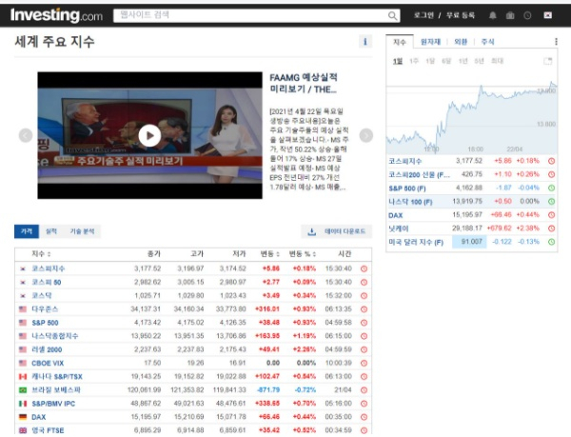Click 브라질 보베스파 change value -871.79
The width and height of the screenshot is (571, 437).
tap(268, 390)
